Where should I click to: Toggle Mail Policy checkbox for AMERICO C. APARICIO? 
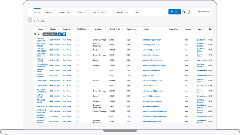pos(78,111)
